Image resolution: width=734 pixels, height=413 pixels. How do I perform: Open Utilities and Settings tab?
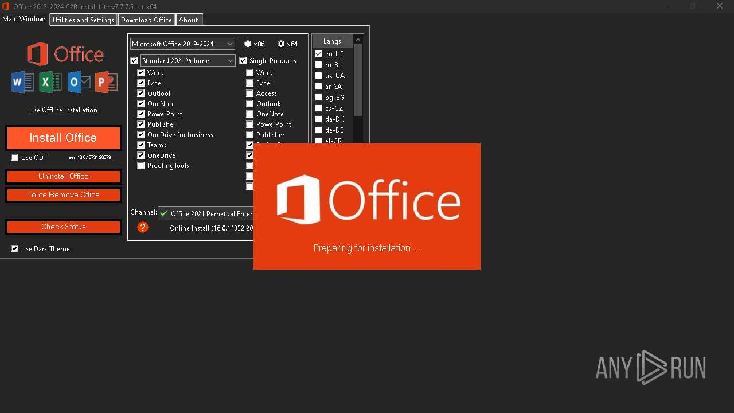pyautogui.click(x=84, y=20)
